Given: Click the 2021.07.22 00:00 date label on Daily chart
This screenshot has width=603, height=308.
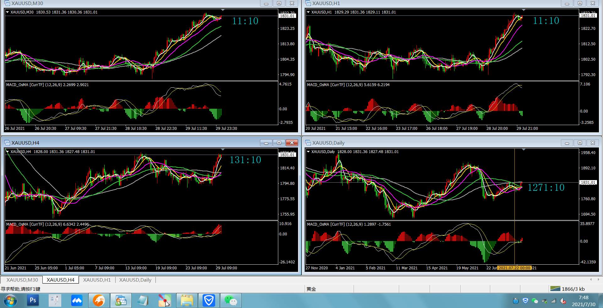Looking at the screenshot, I should click(x=514, y=268).
